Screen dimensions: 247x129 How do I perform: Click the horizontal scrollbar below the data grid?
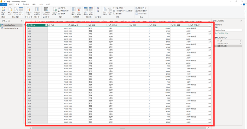tap(119, 128)
